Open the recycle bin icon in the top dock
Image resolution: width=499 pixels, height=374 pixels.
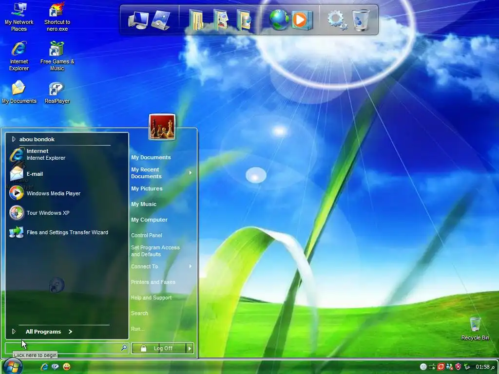[361, 20]
